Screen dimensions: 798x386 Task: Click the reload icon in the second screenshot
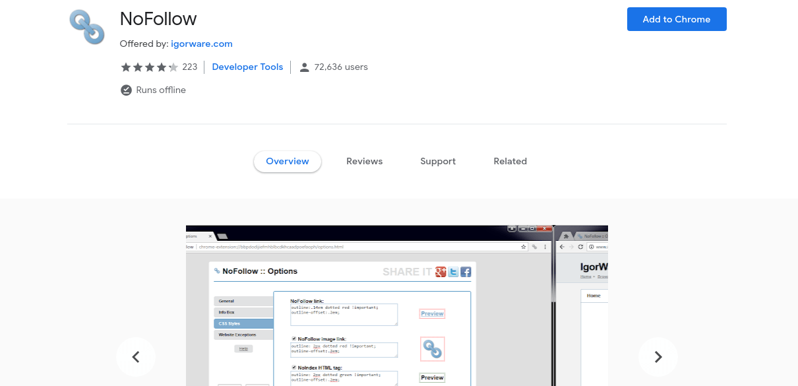(x=580, y=247)
